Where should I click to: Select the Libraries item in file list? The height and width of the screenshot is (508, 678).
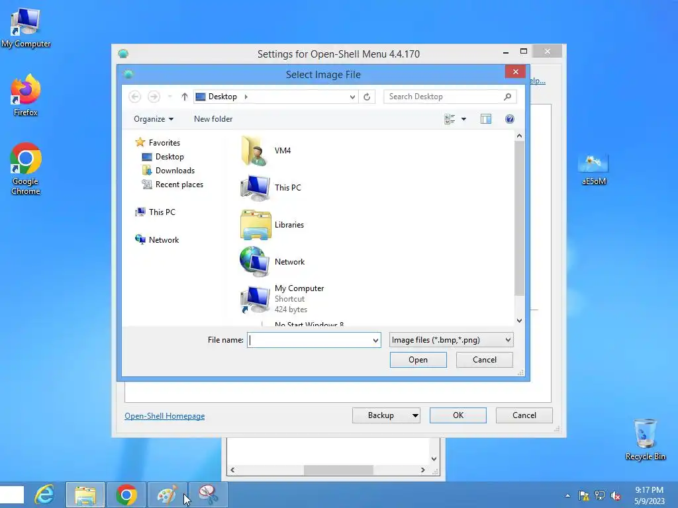click(x=272, y=225)
